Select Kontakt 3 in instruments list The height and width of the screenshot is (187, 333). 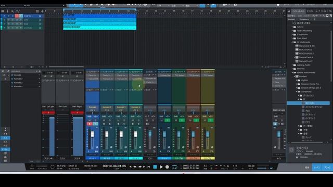pos(18,83)
